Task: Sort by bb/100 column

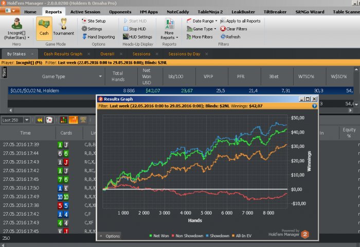Action: [x=179, y=77]
